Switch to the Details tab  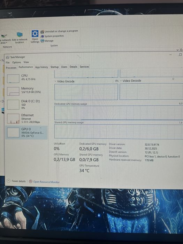pos(74,67)
